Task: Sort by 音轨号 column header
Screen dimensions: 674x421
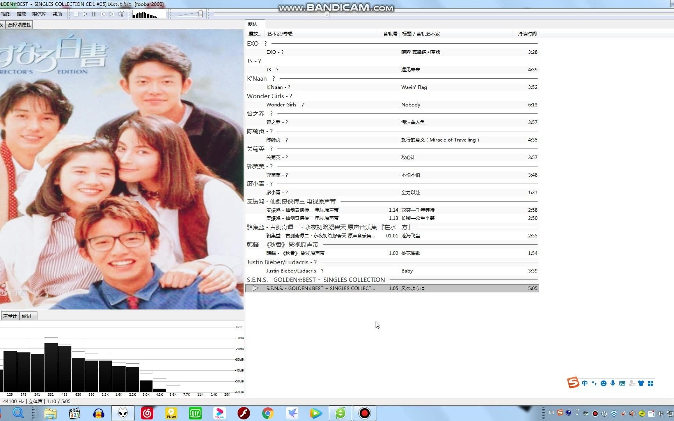Action: [x=388, y=34]
